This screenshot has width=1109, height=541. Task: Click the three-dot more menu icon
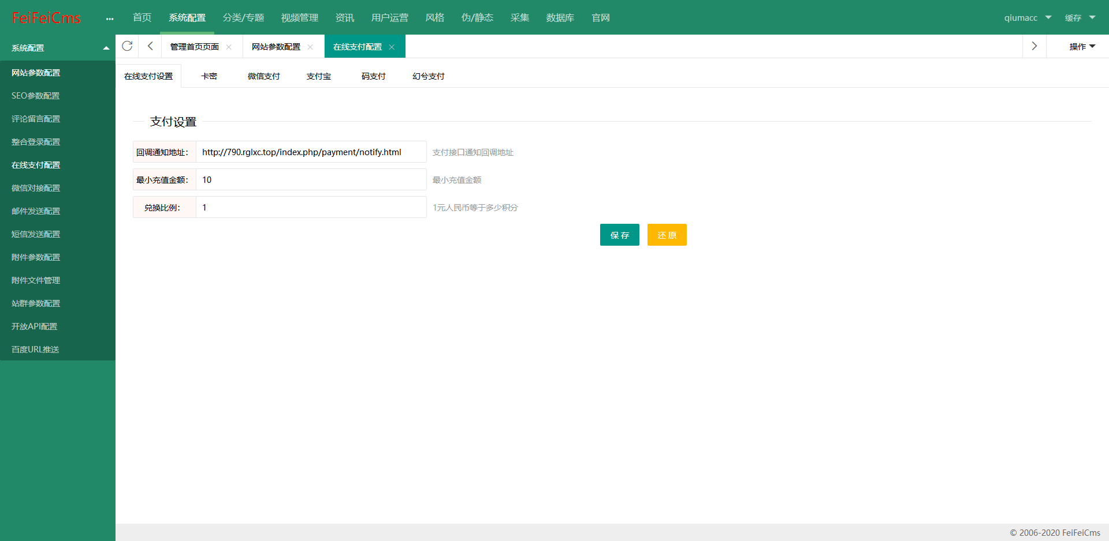(x=110, y=18)
